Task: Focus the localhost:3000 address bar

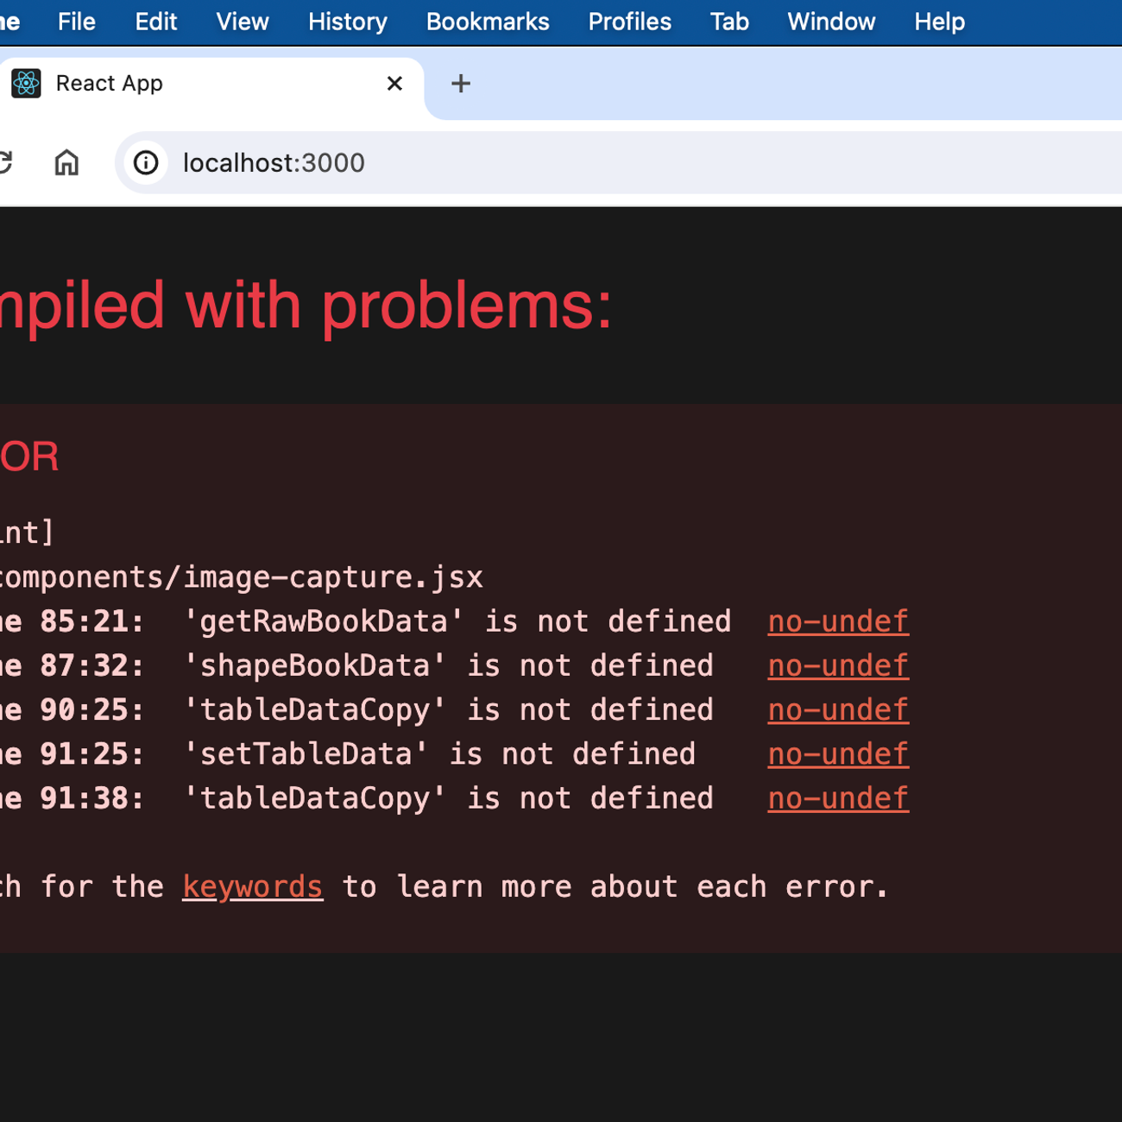Action: tap(618, 162)
